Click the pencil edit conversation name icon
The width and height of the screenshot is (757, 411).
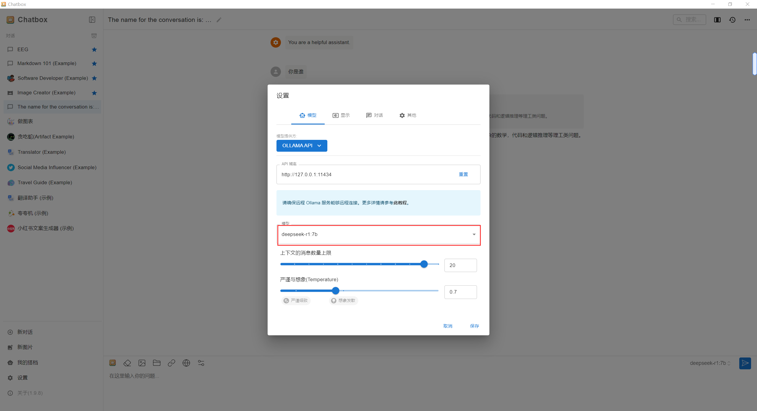(219, 20)
